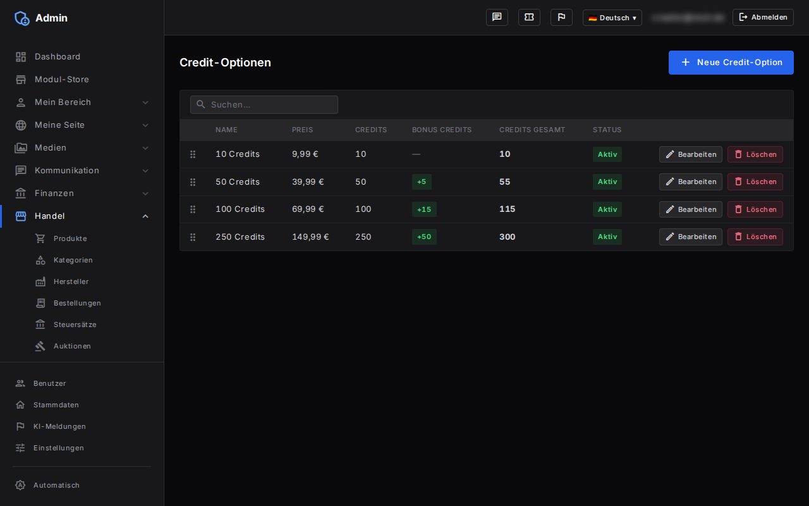The height and width of the screenshot is (506, 809).
Task: Collapse the Handel section chevron
Action: (145, 216)
